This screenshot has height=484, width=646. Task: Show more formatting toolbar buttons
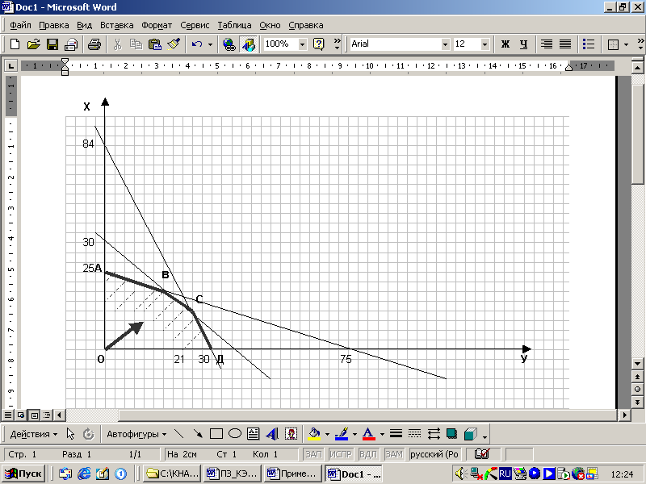click(x=640, y=44)
